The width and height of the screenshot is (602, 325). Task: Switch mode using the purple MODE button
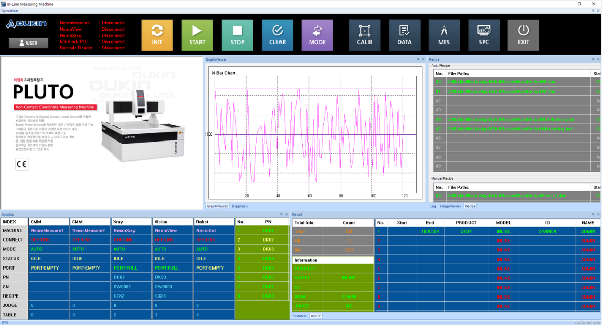coord(317,35)
